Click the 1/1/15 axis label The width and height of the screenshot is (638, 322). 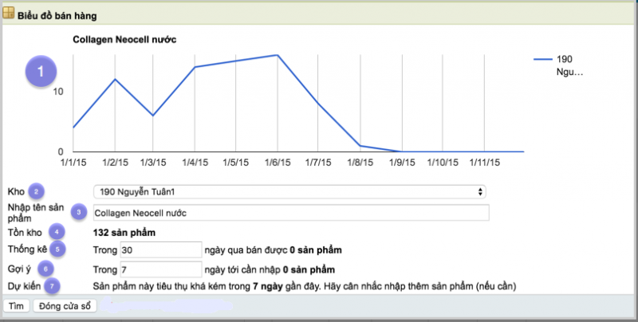coord(73,163)
